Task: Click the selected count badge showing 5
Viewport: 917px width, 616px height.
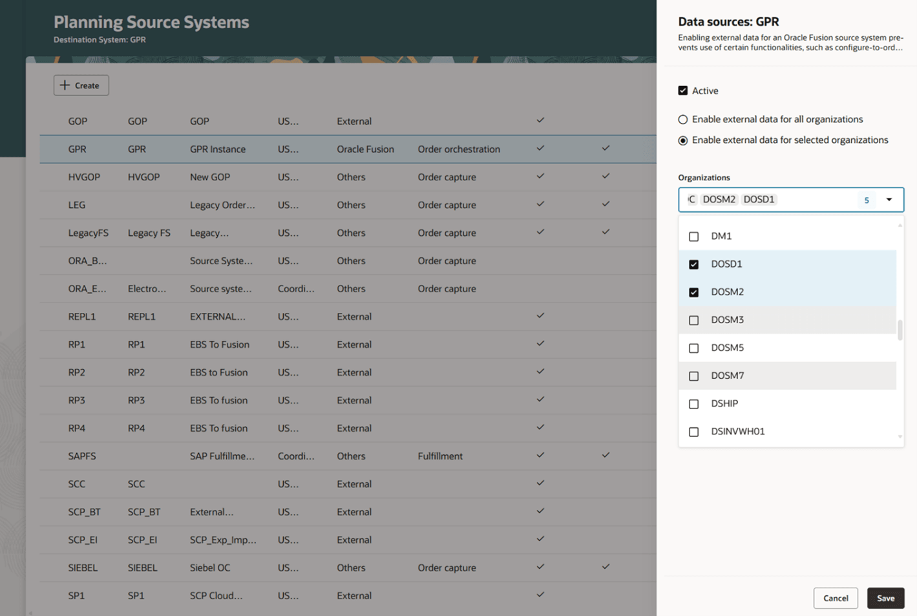Action: (866, 200)
